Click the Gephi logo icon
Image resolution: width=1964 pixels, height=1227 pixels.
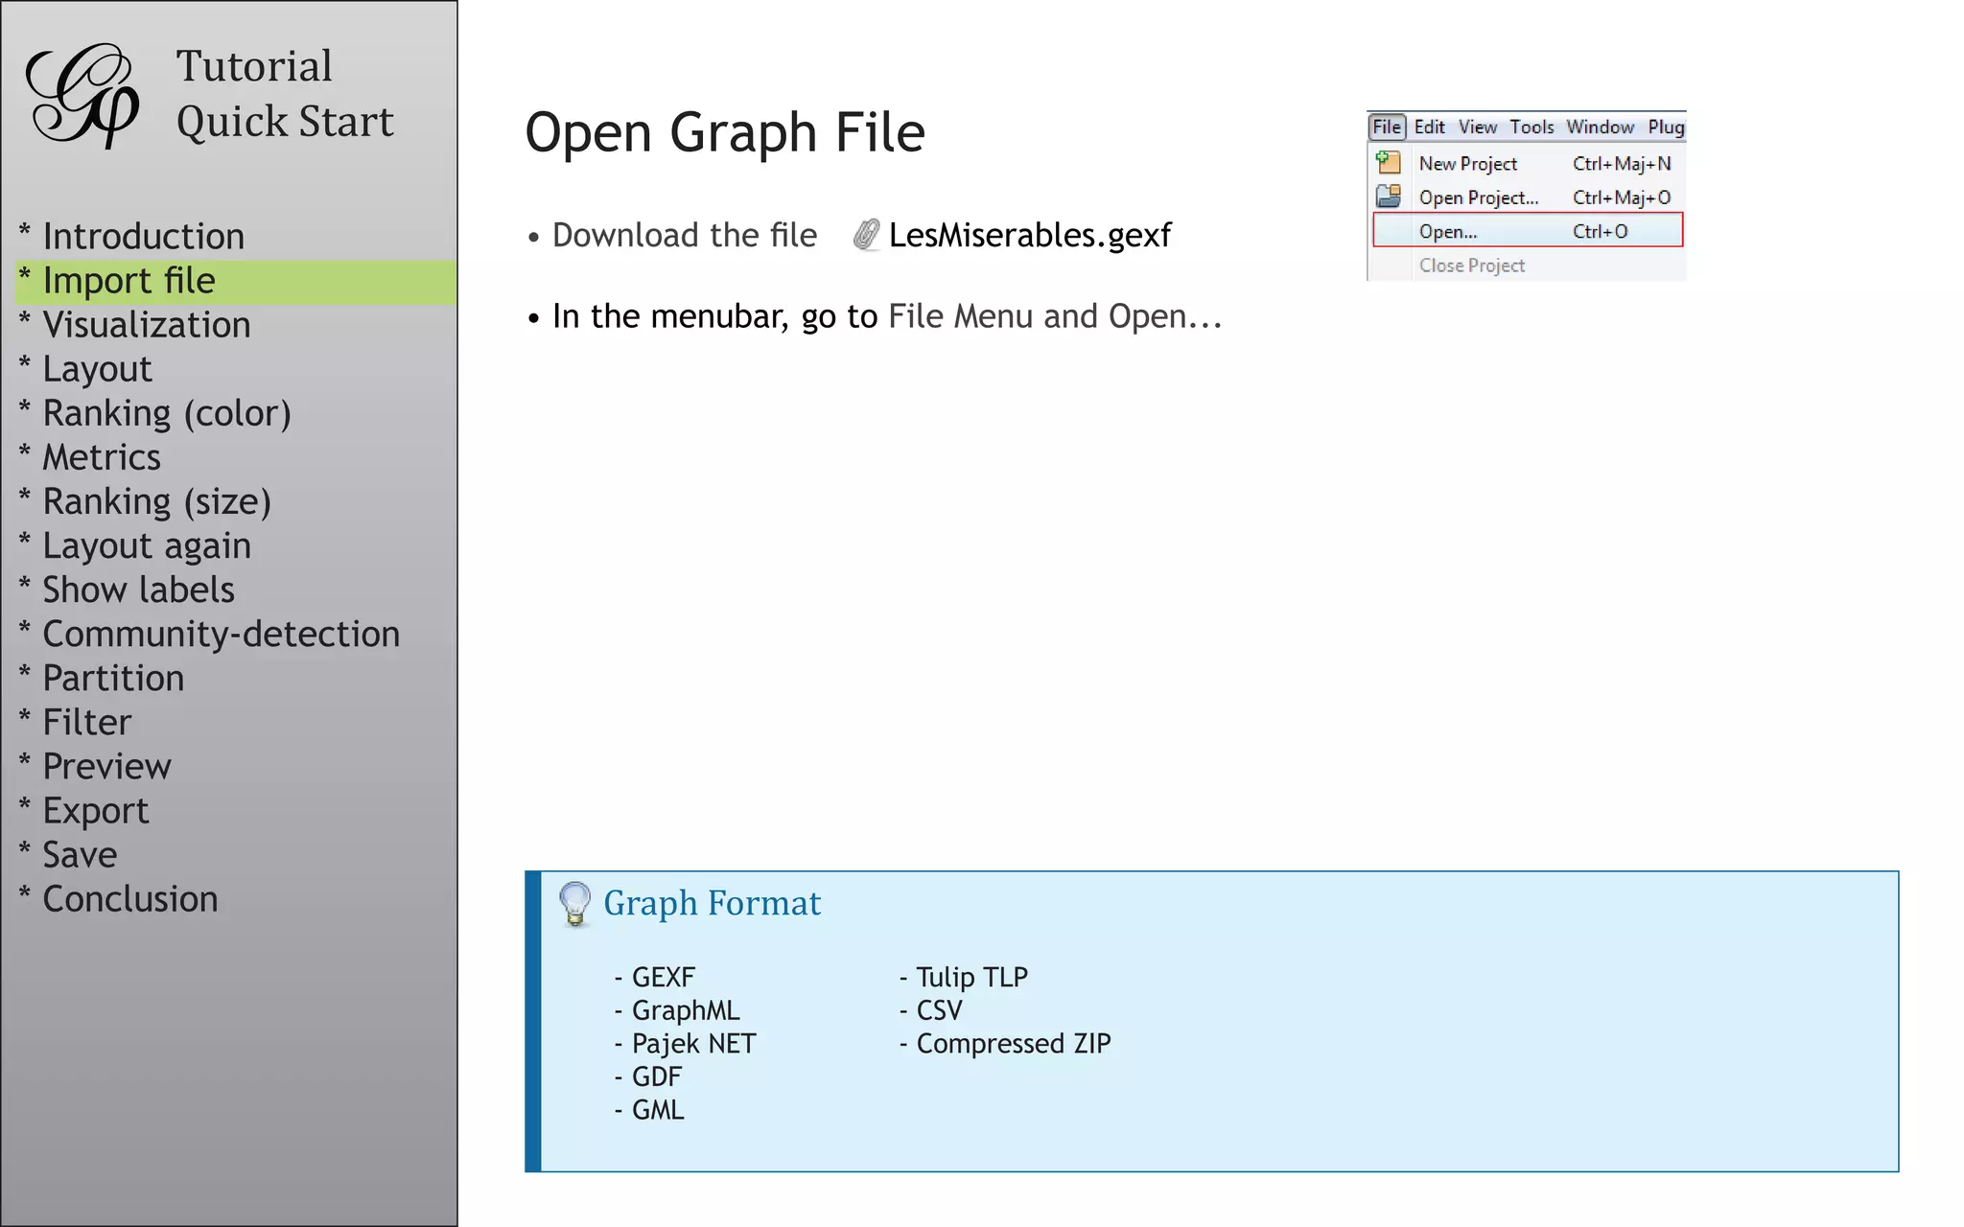(82, 95)
